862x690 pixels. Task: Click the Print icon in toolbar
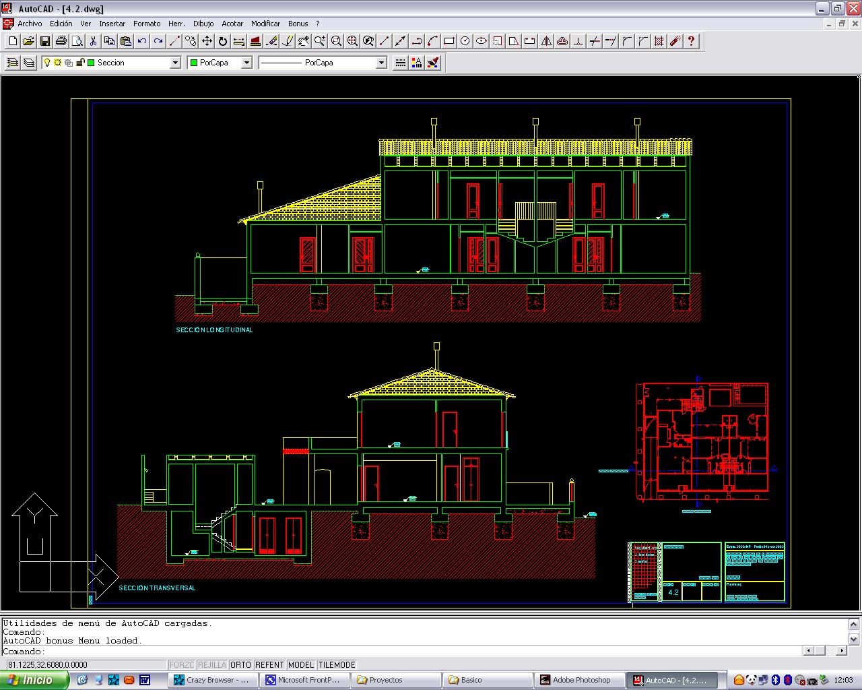[x=61, y=41]
